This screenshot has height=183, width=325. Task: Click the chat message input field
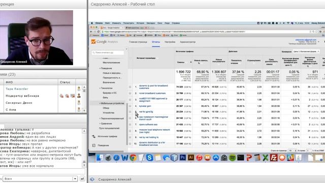pos(42,171)
